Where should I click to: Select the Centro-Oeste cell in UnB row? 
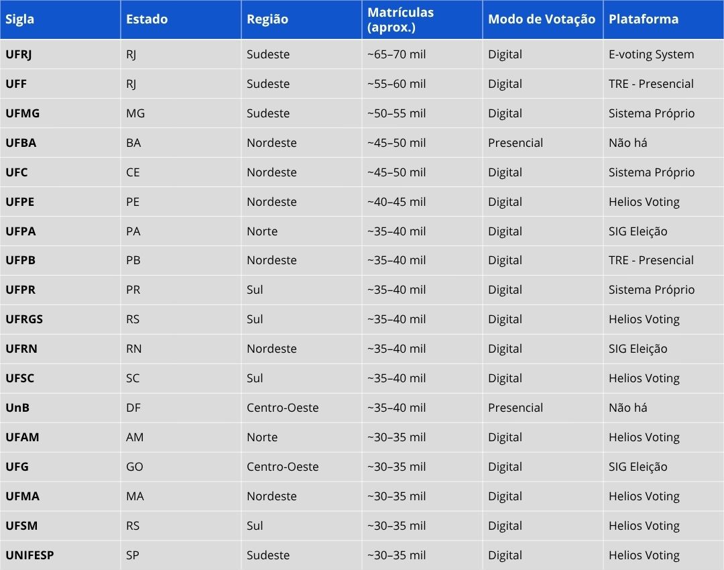click(283, 408)
